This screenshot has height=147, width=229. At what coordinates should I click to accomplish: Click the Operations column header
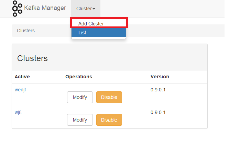79,76
